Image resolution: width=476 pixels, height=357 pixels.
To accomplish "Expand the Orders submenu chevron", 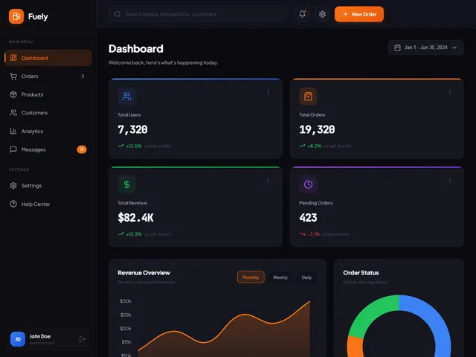I will point(83,76).
